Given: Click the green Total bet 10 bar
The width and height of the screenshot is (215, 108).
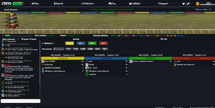Looking at the screenshot, I should [x=150, y=58].
